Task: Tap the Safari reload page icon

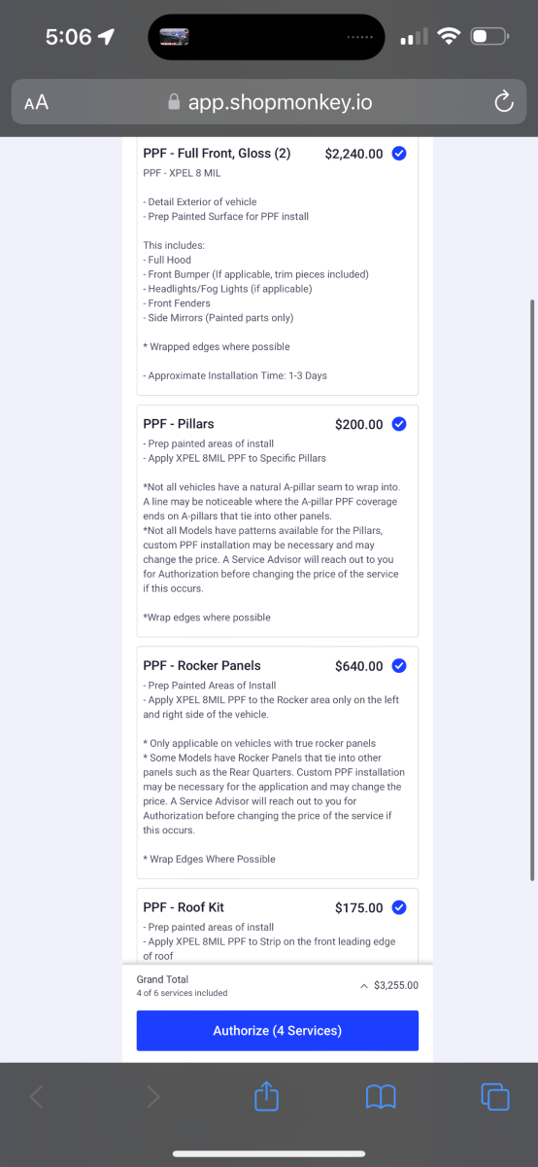Action: click(x=503, y=102)
